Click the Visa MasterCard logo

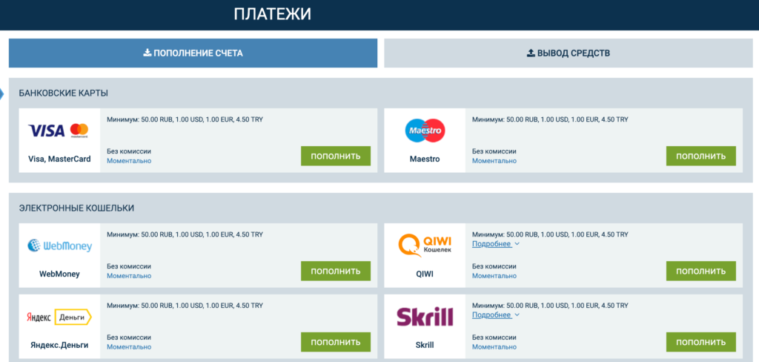point(59,131)
